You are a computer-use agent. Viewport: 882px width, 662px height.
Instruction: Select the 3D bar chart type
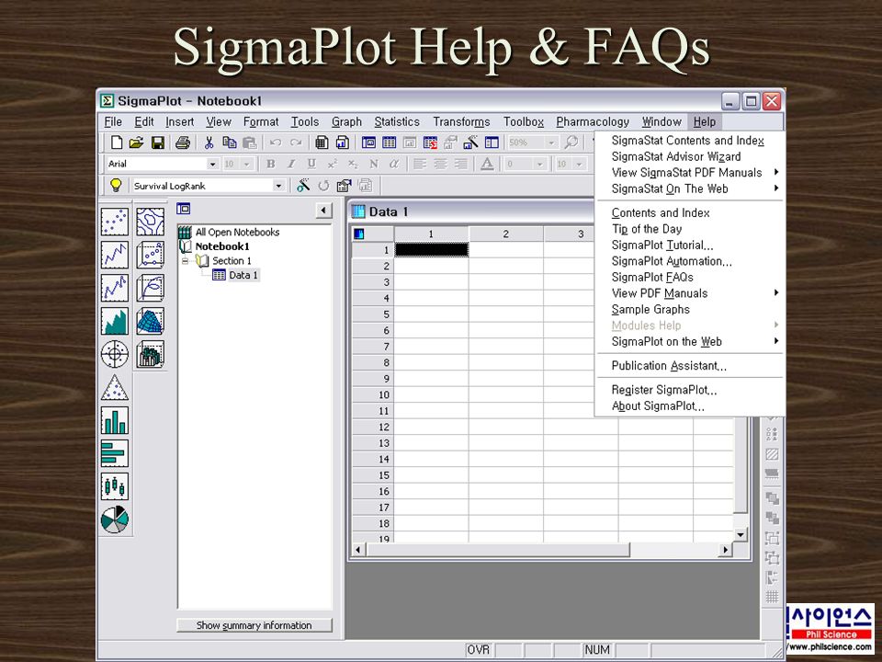tap(150, 355)
